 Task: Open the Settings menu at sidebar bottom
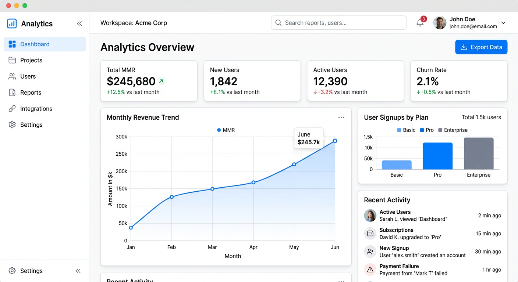tap(31, 271)
